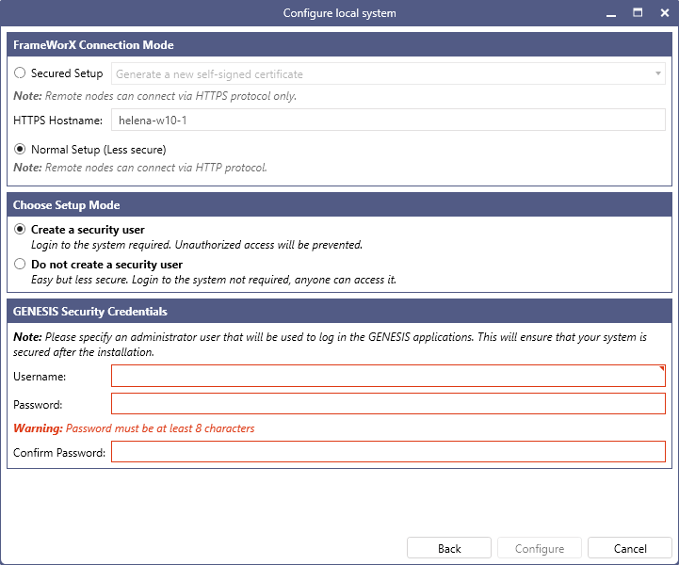Click the HTTPS protocol only note
This screenshot has width=679, height=565.
click(154, 96)
